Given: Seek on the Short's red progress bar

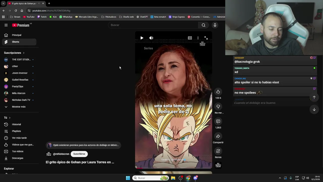Looking at the screenshot, I should pyautogui.click(x=174, y=168).
